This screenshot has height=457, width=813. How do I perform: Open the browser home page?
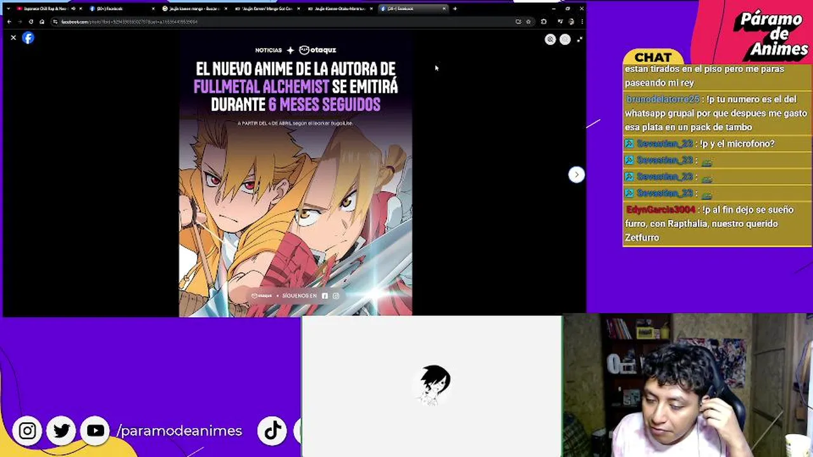(42, 22)
